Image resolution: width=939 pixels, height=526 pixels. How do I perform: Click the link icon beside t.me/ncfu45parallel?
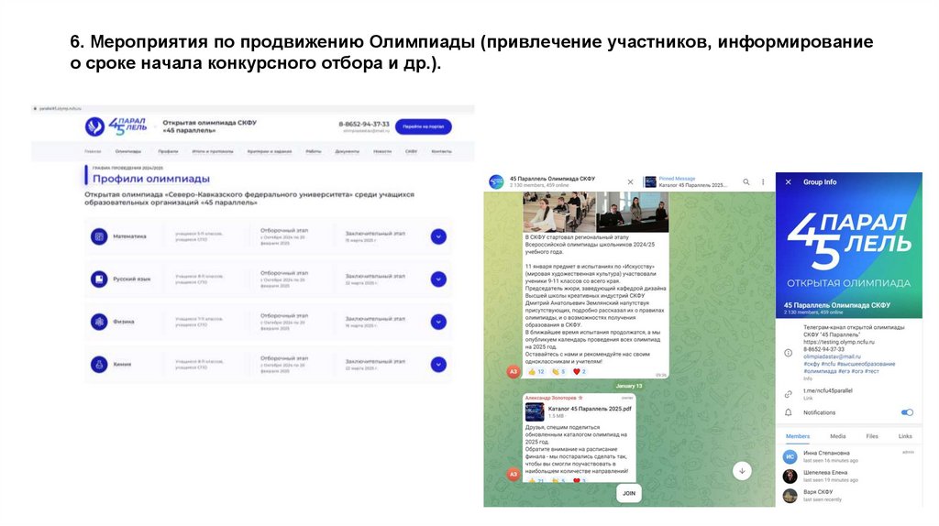tap(788, 394)
